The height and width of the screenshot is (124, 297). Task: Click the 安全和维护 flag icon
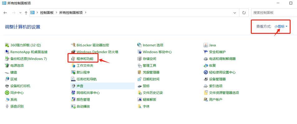click(x=206, y=52)
